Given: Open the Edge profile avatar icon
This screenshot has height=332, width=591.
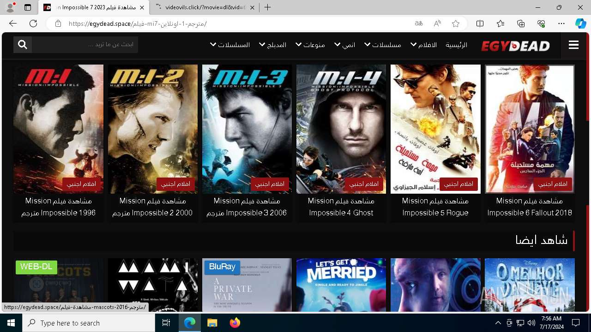Looking at the screenshot, I should 10,7.
